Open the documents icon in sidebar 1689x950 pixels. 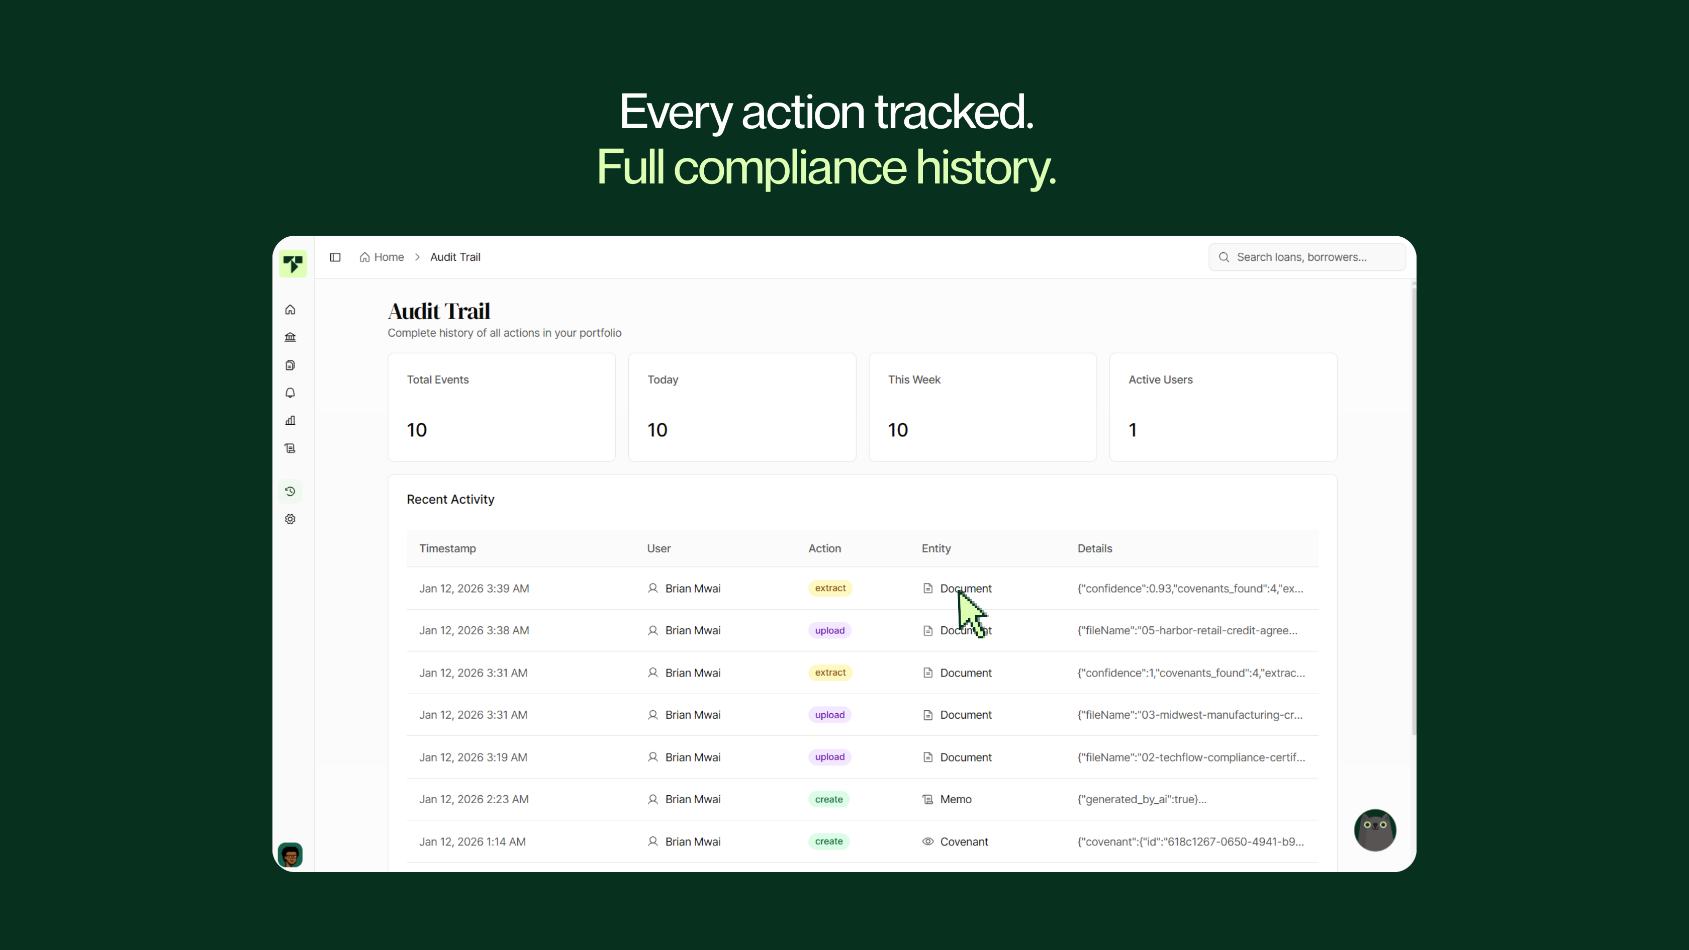tap(291, 365)
